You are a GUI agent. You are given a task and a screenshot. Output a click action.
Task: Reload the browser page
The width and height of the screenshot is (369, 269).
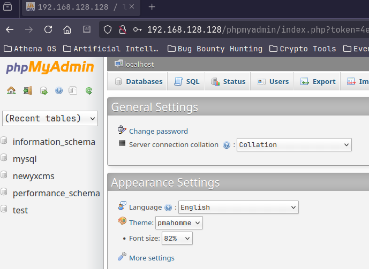pyautogui.click(x=48, y=30)
